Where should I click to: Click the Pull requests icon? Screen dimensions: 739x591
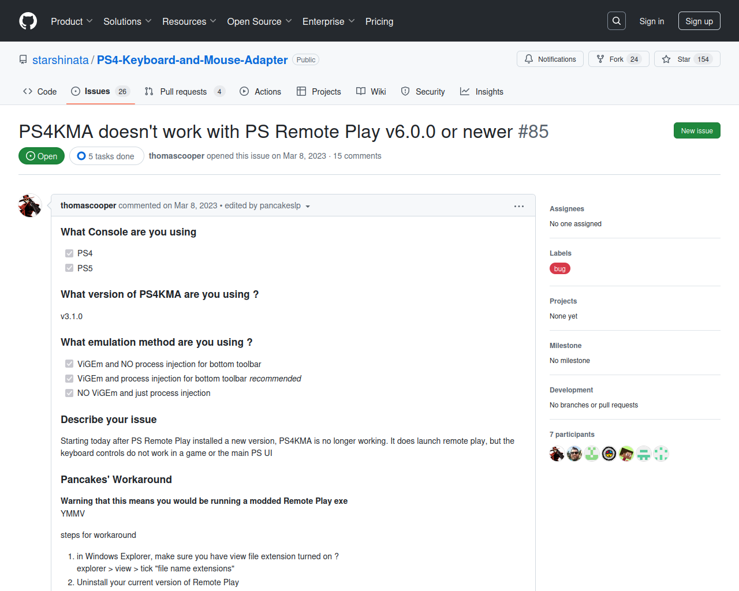coord(149,91)
